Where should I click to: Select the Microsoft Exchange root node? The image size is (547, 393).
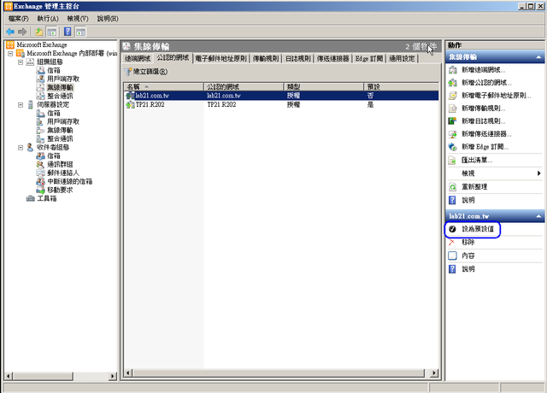pos(42,44)
